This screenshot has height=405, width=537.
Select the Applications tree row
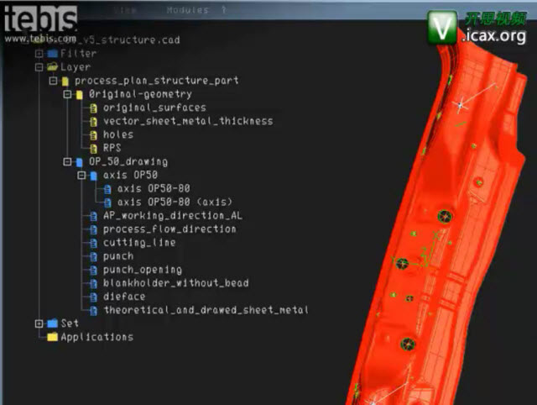click(x=97, y=337)
